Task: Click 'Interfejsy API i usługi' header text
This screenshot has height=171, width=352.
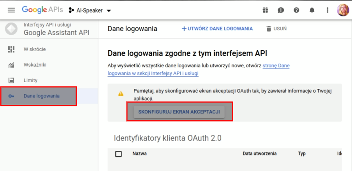Action: tap(48, 25)
